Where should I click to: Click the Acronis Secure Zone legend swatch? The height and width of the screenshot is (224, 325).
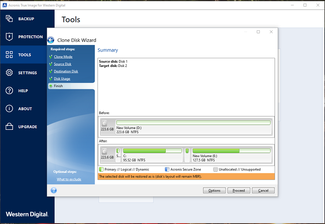[x=167, y=169]
